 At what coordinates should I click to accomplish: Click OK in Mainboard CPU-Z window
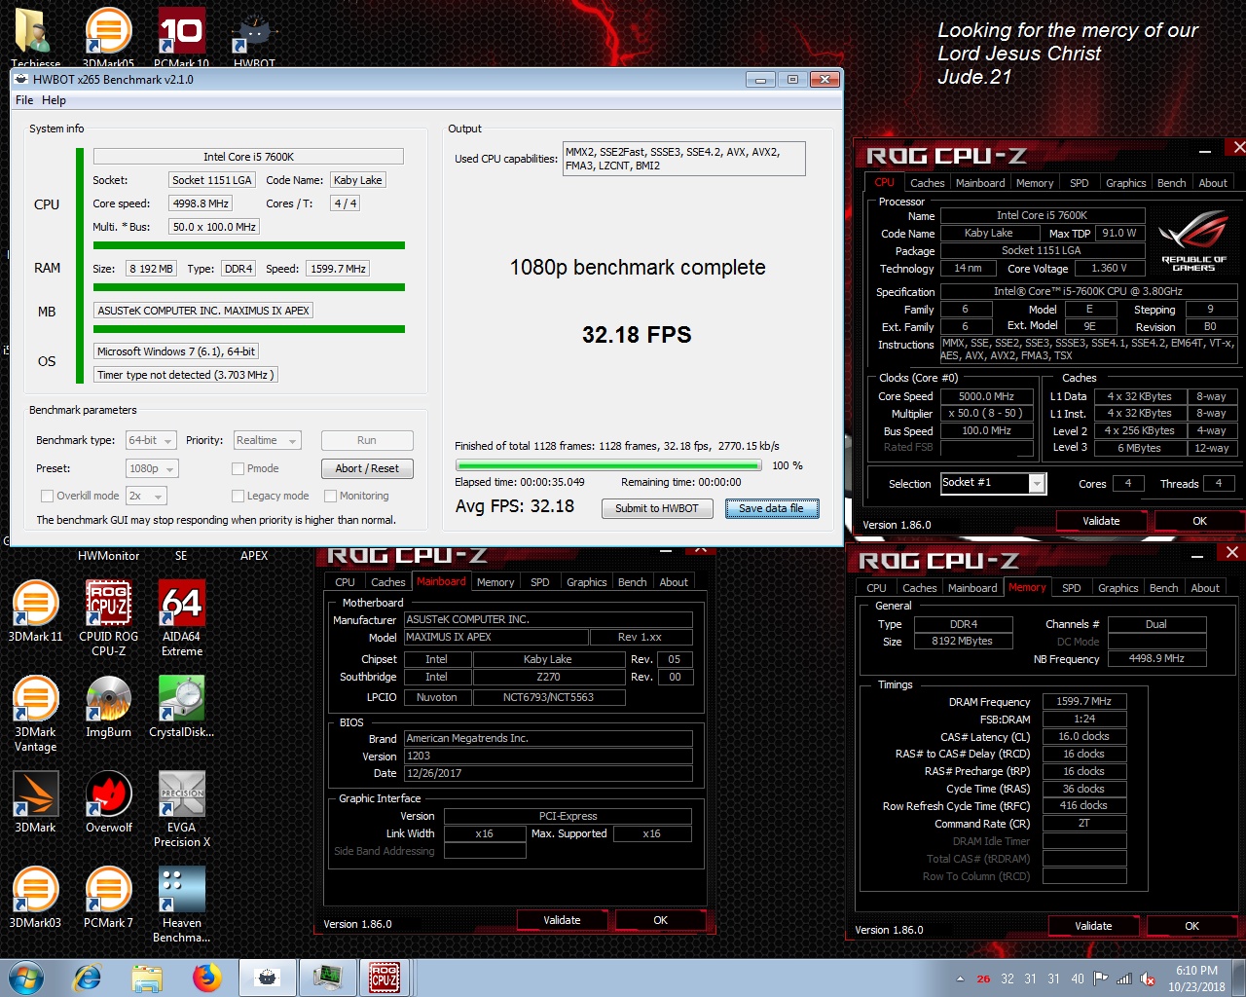661,920
